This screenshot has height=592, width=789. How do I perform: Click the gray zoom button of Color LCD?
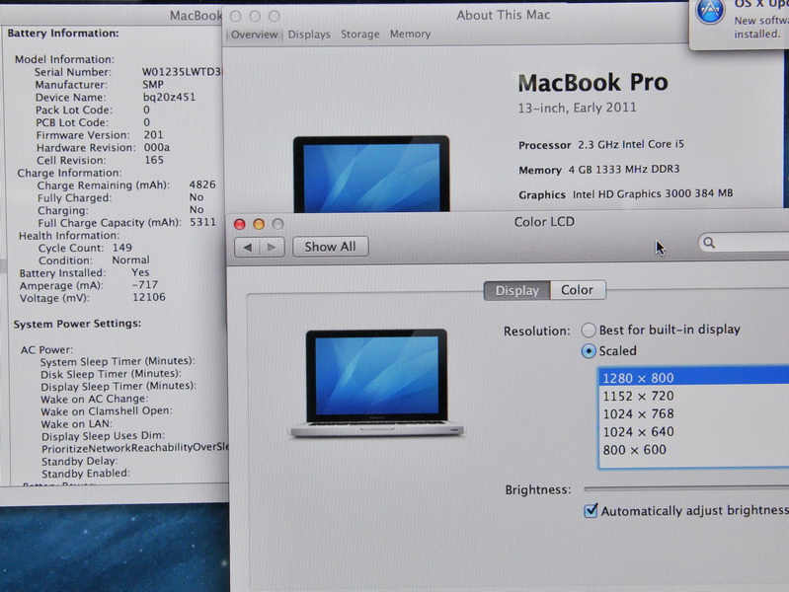tap(277, 224)
